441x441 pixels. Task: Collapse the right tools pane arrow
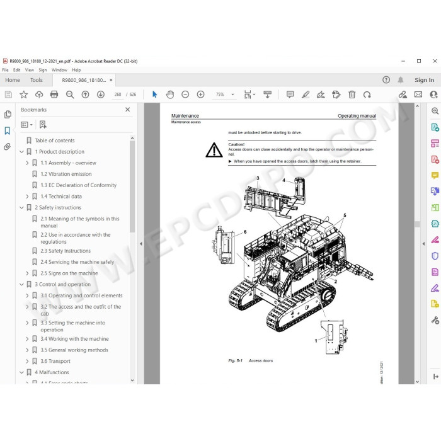point(424,244)
